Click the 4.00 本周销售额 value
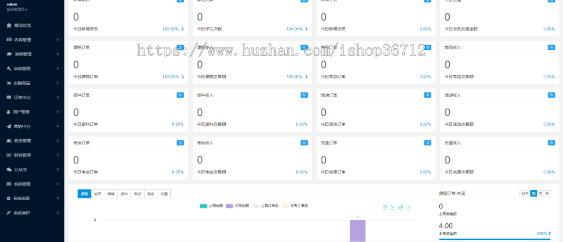Viewport: 563px width, 242px height. [446, 226]
